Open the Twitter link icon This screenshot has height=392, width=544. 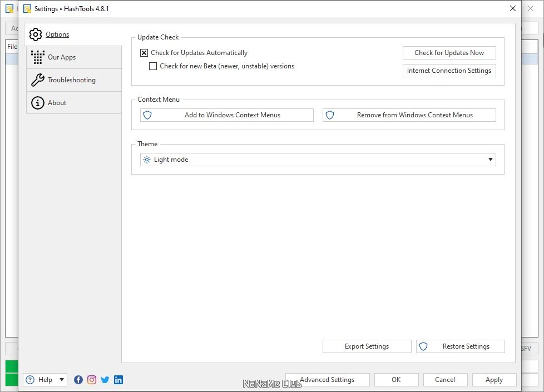[105, 380]
